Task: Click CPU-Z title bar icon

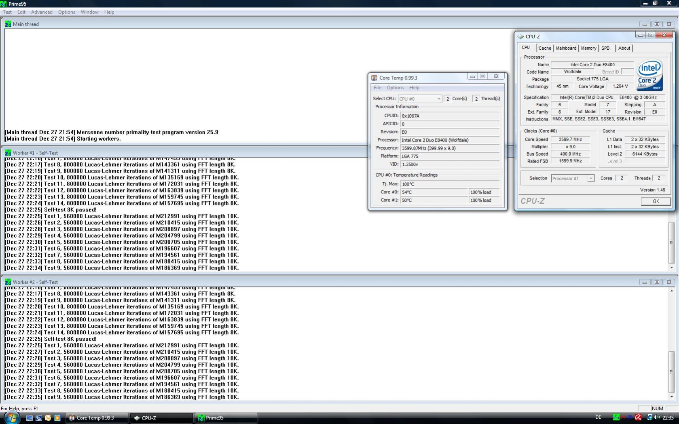Action: click(520, 36)
